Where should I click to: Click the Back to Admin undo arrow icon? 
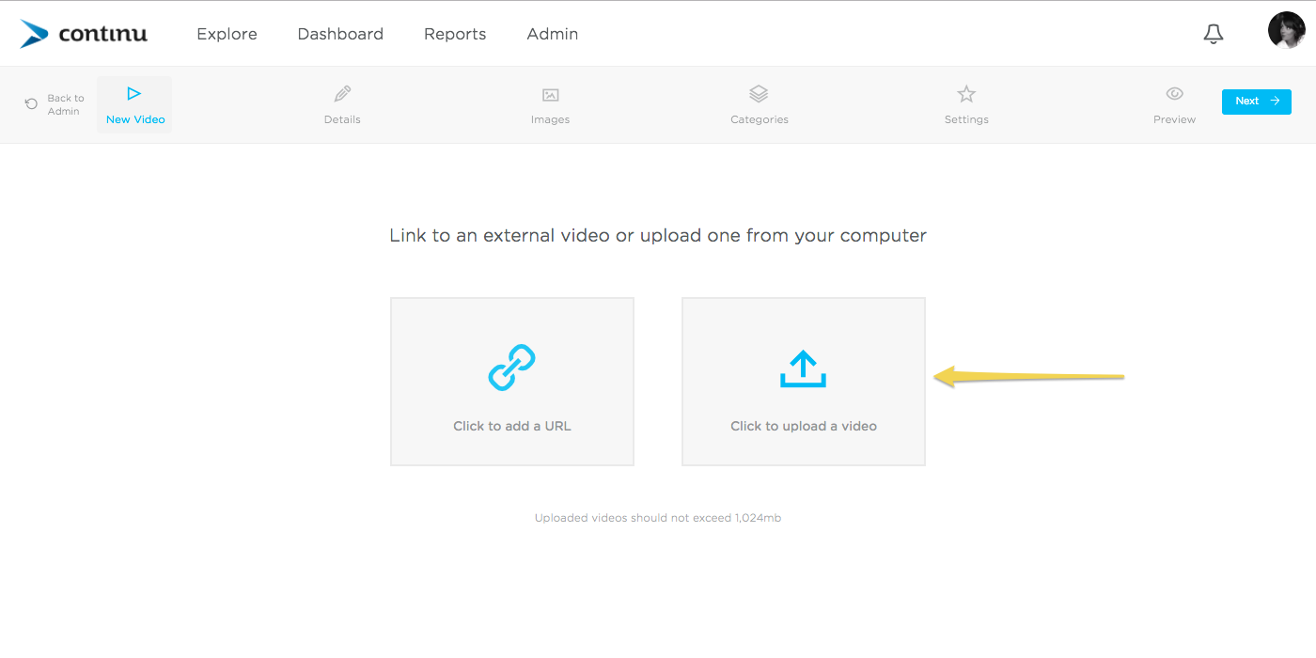[x=32, y=104]
